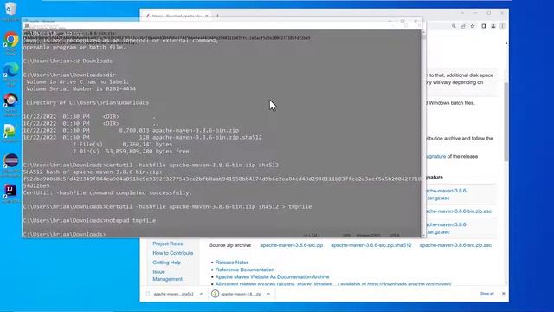Click the command prompt vertical scrollbar
The image size is (554, 312).
(x=423, y=133)
